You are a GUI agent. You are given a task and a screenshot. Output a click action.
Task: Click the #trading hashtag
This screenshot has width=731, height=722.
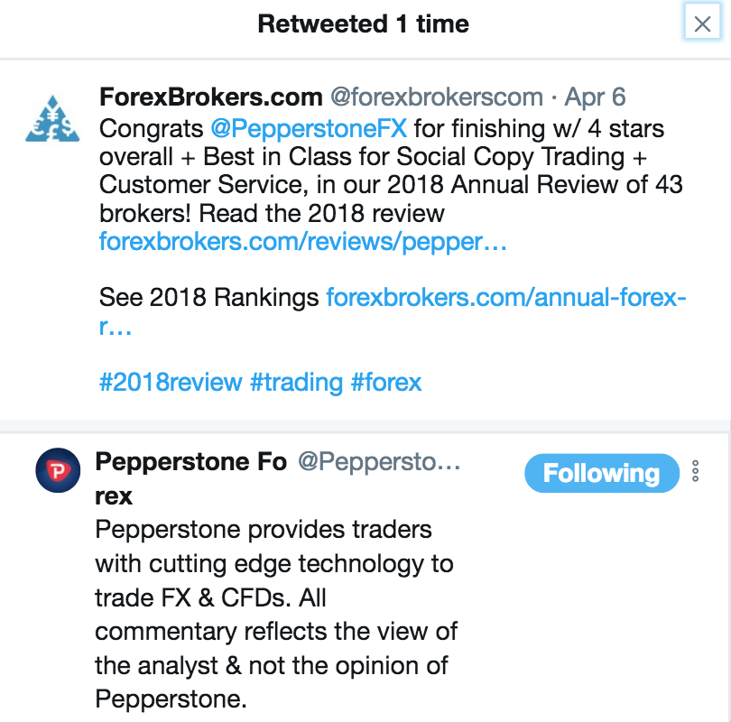(x=296, y=382)
